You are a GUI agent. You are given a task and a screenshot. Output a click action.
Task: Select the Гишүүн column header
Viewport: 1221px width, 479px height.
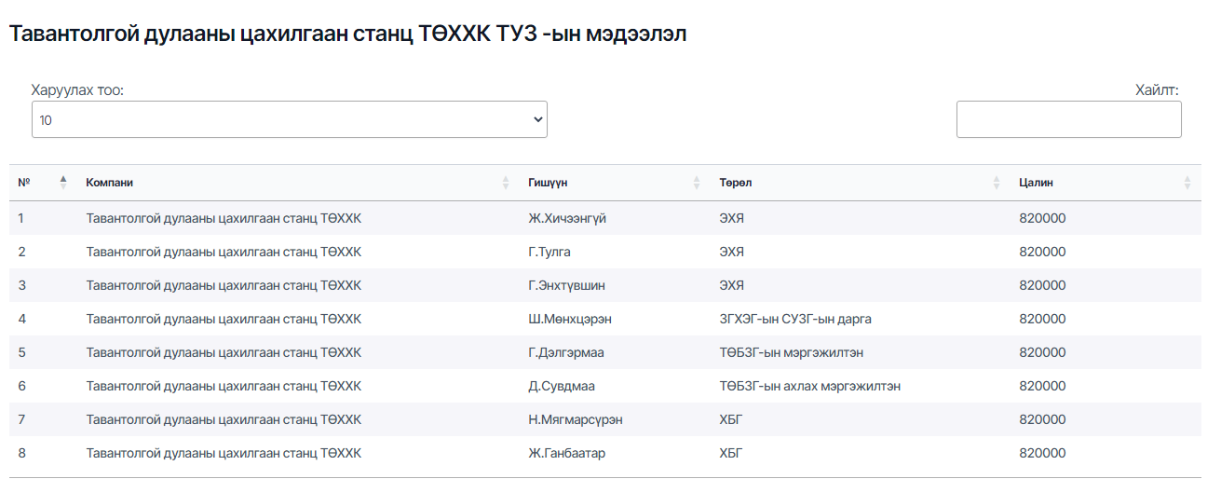tap(548, 183)
